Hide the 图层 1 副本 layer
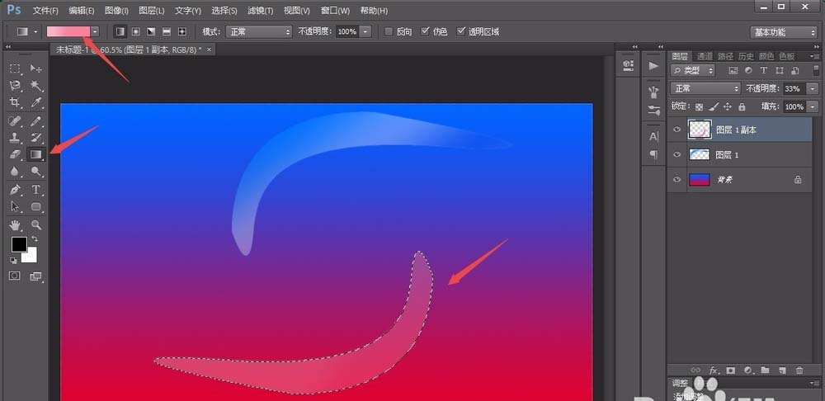The height and width of the screenshot is (401, 825). [x=677, y=130]
